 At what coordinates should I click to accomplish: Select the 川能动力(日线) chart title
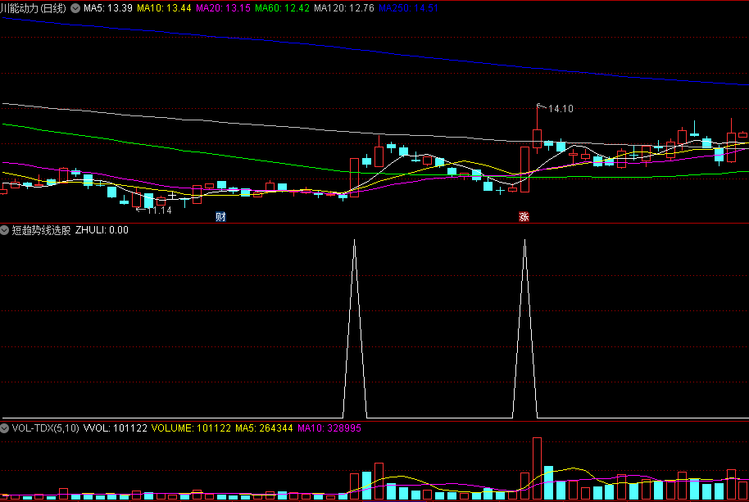coord(33,8)
